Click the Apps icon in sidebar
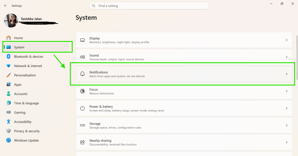The image size is (298, 156). (8, 84)
